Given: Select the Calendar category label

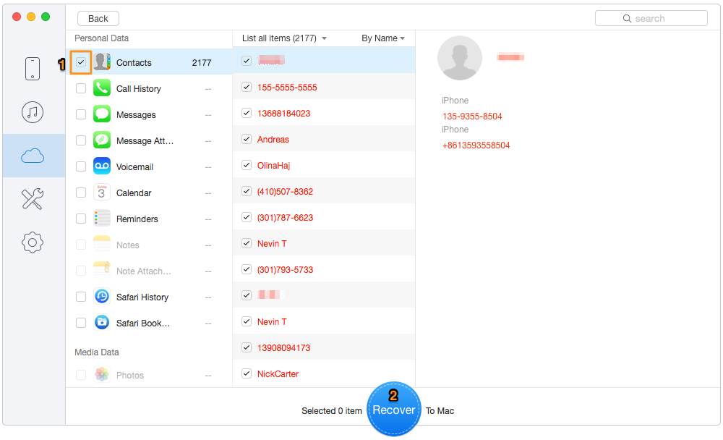Looking at the screenshot, I should tap(134, 193).
